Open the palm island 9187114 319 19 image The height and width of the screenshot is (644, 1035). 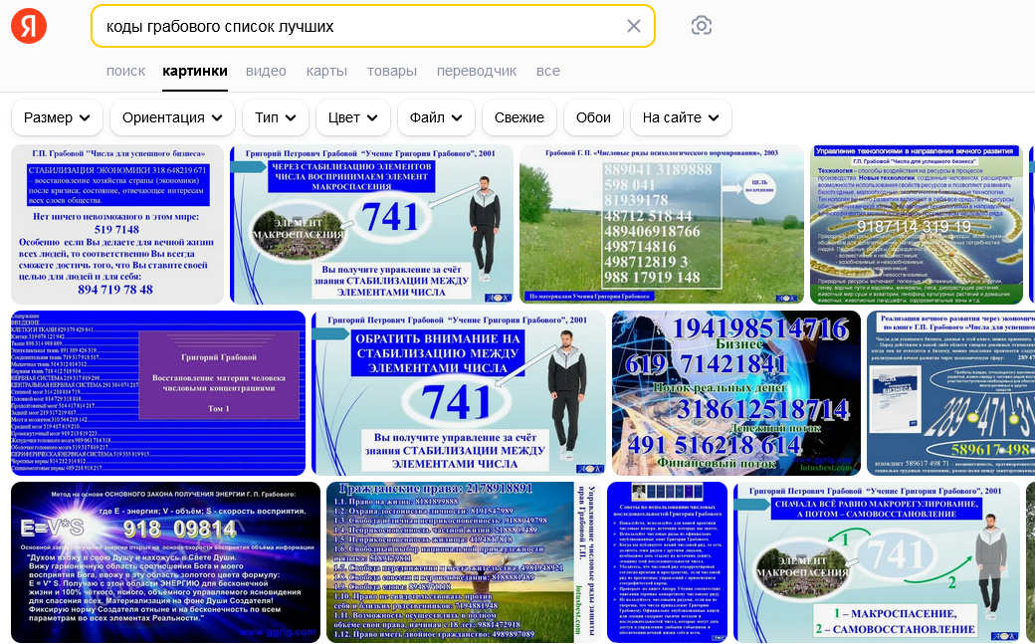coord(917,225)
